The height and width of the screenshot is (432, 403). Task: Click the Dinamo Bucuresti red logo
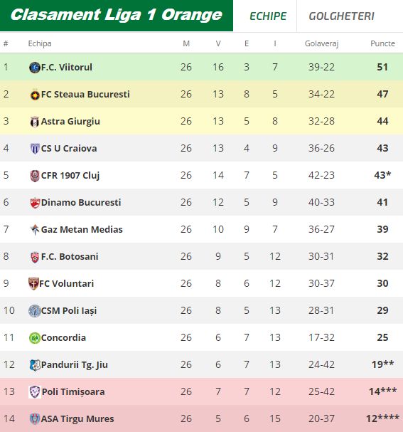coord(35,203)
